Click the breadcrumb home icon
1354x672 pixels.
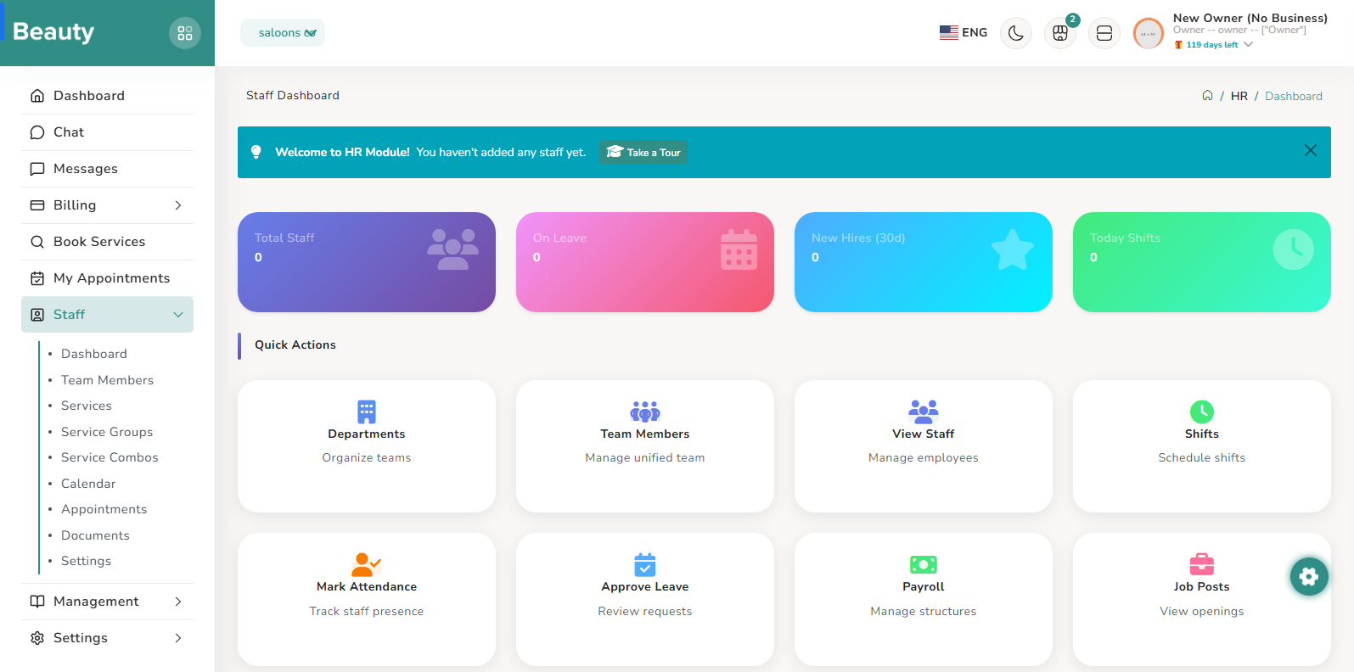tap(1207, 95)
